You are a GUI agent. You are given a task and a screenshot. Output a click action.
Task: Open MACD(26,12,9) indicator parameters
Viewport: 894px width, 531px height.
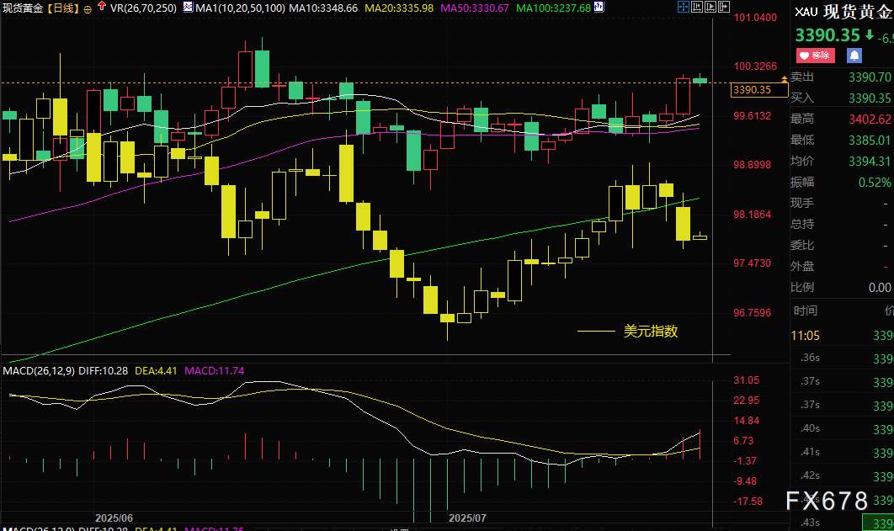(40, 370)
